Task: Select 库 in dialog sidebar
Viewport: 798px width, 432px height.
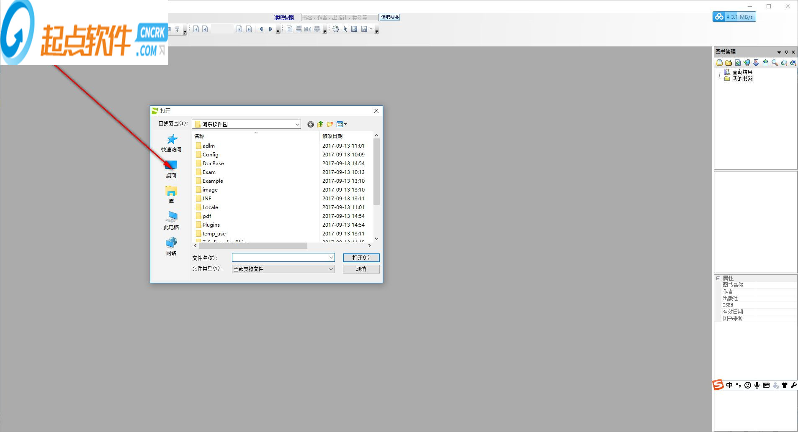Action: 171,195
